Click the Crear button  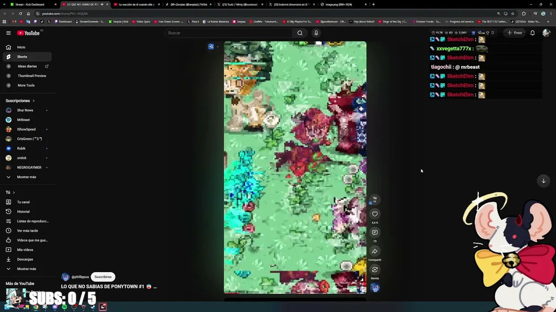click(x=515, y=33)
